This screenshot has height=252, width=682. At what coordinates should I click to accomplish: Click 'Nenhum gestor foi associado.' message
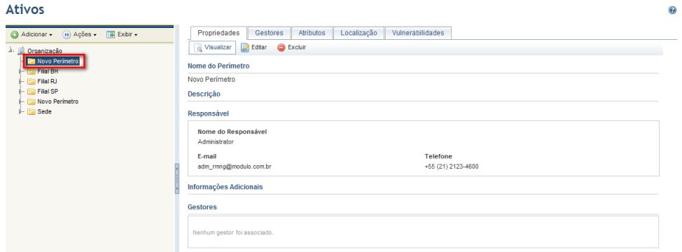click(x=232, y=232)
